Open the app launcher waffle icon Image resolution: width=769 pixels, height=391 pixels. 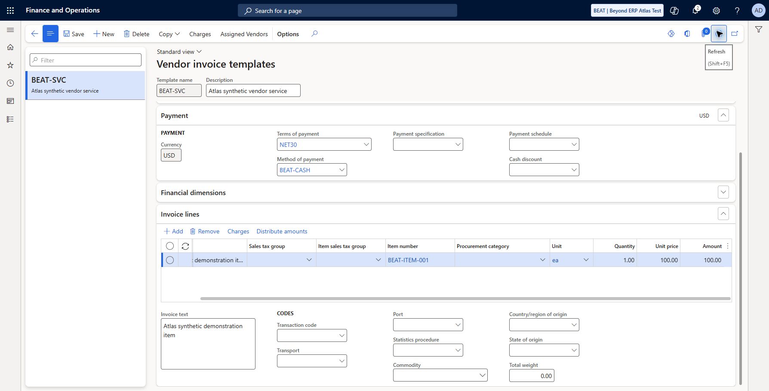tap(10, 10)
